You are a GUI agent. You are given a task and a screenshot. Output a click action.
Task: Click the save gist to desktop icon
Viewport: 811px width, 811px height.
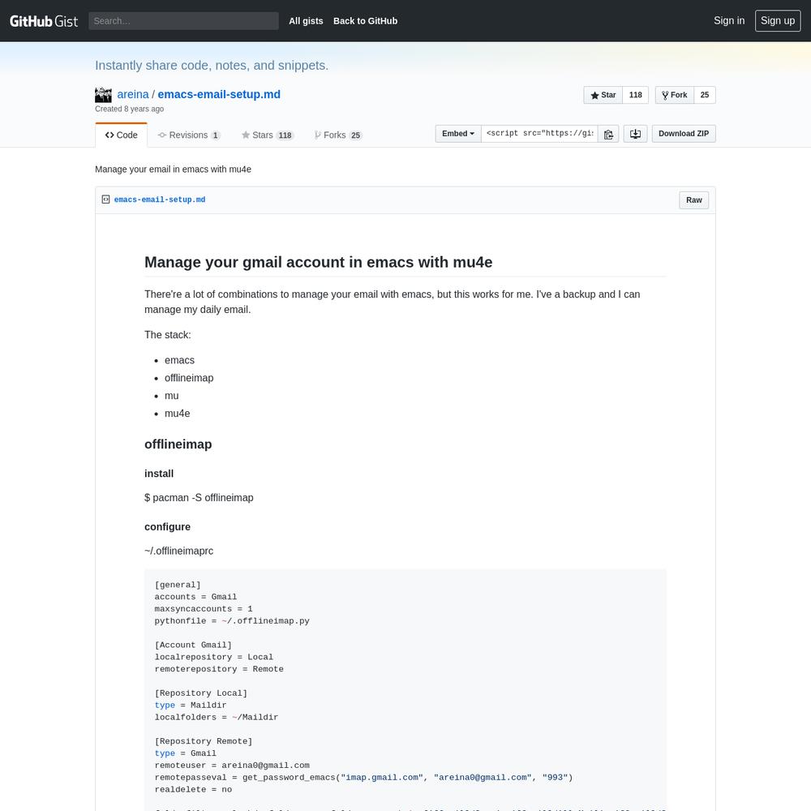635,134
